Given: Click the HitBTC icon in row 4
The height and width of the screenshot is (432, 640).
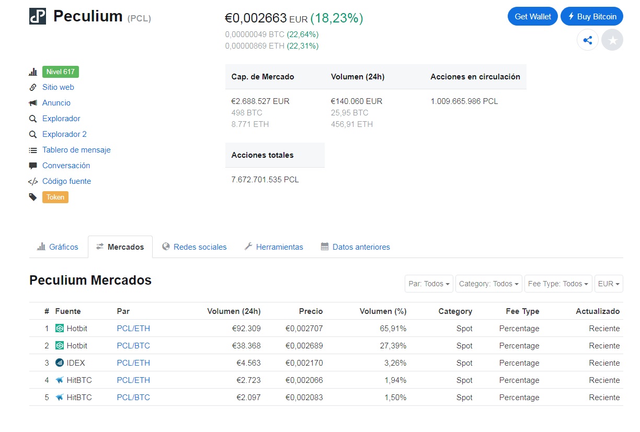Looking at the screenshot, I should [60, 380].
